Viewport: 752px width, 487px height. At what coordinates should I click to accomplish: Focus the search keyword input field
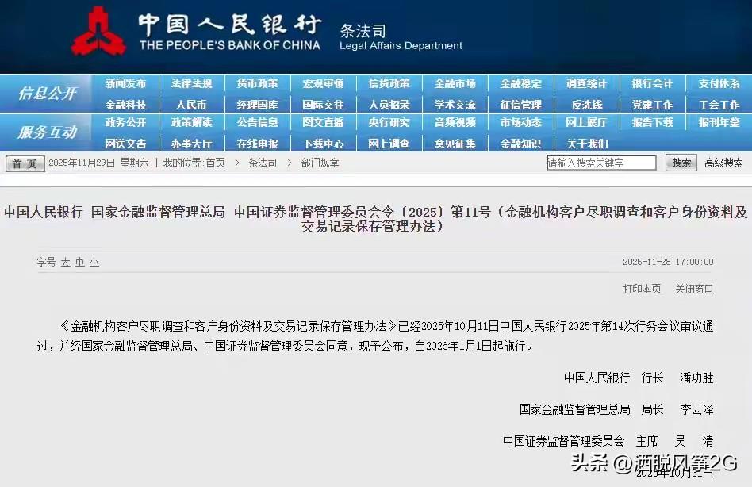pyautogui.click(x=601, y=163)
